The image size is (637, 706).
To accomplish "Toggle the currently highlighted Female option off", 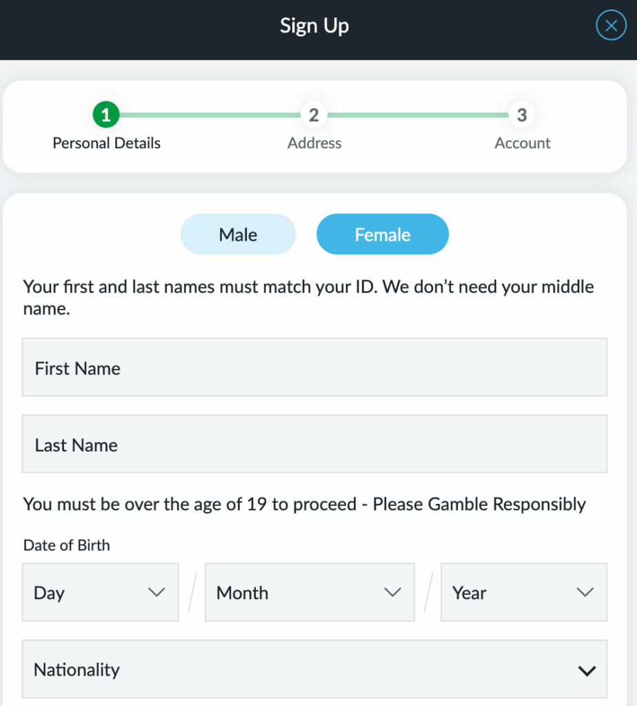I will pos(383,234).
